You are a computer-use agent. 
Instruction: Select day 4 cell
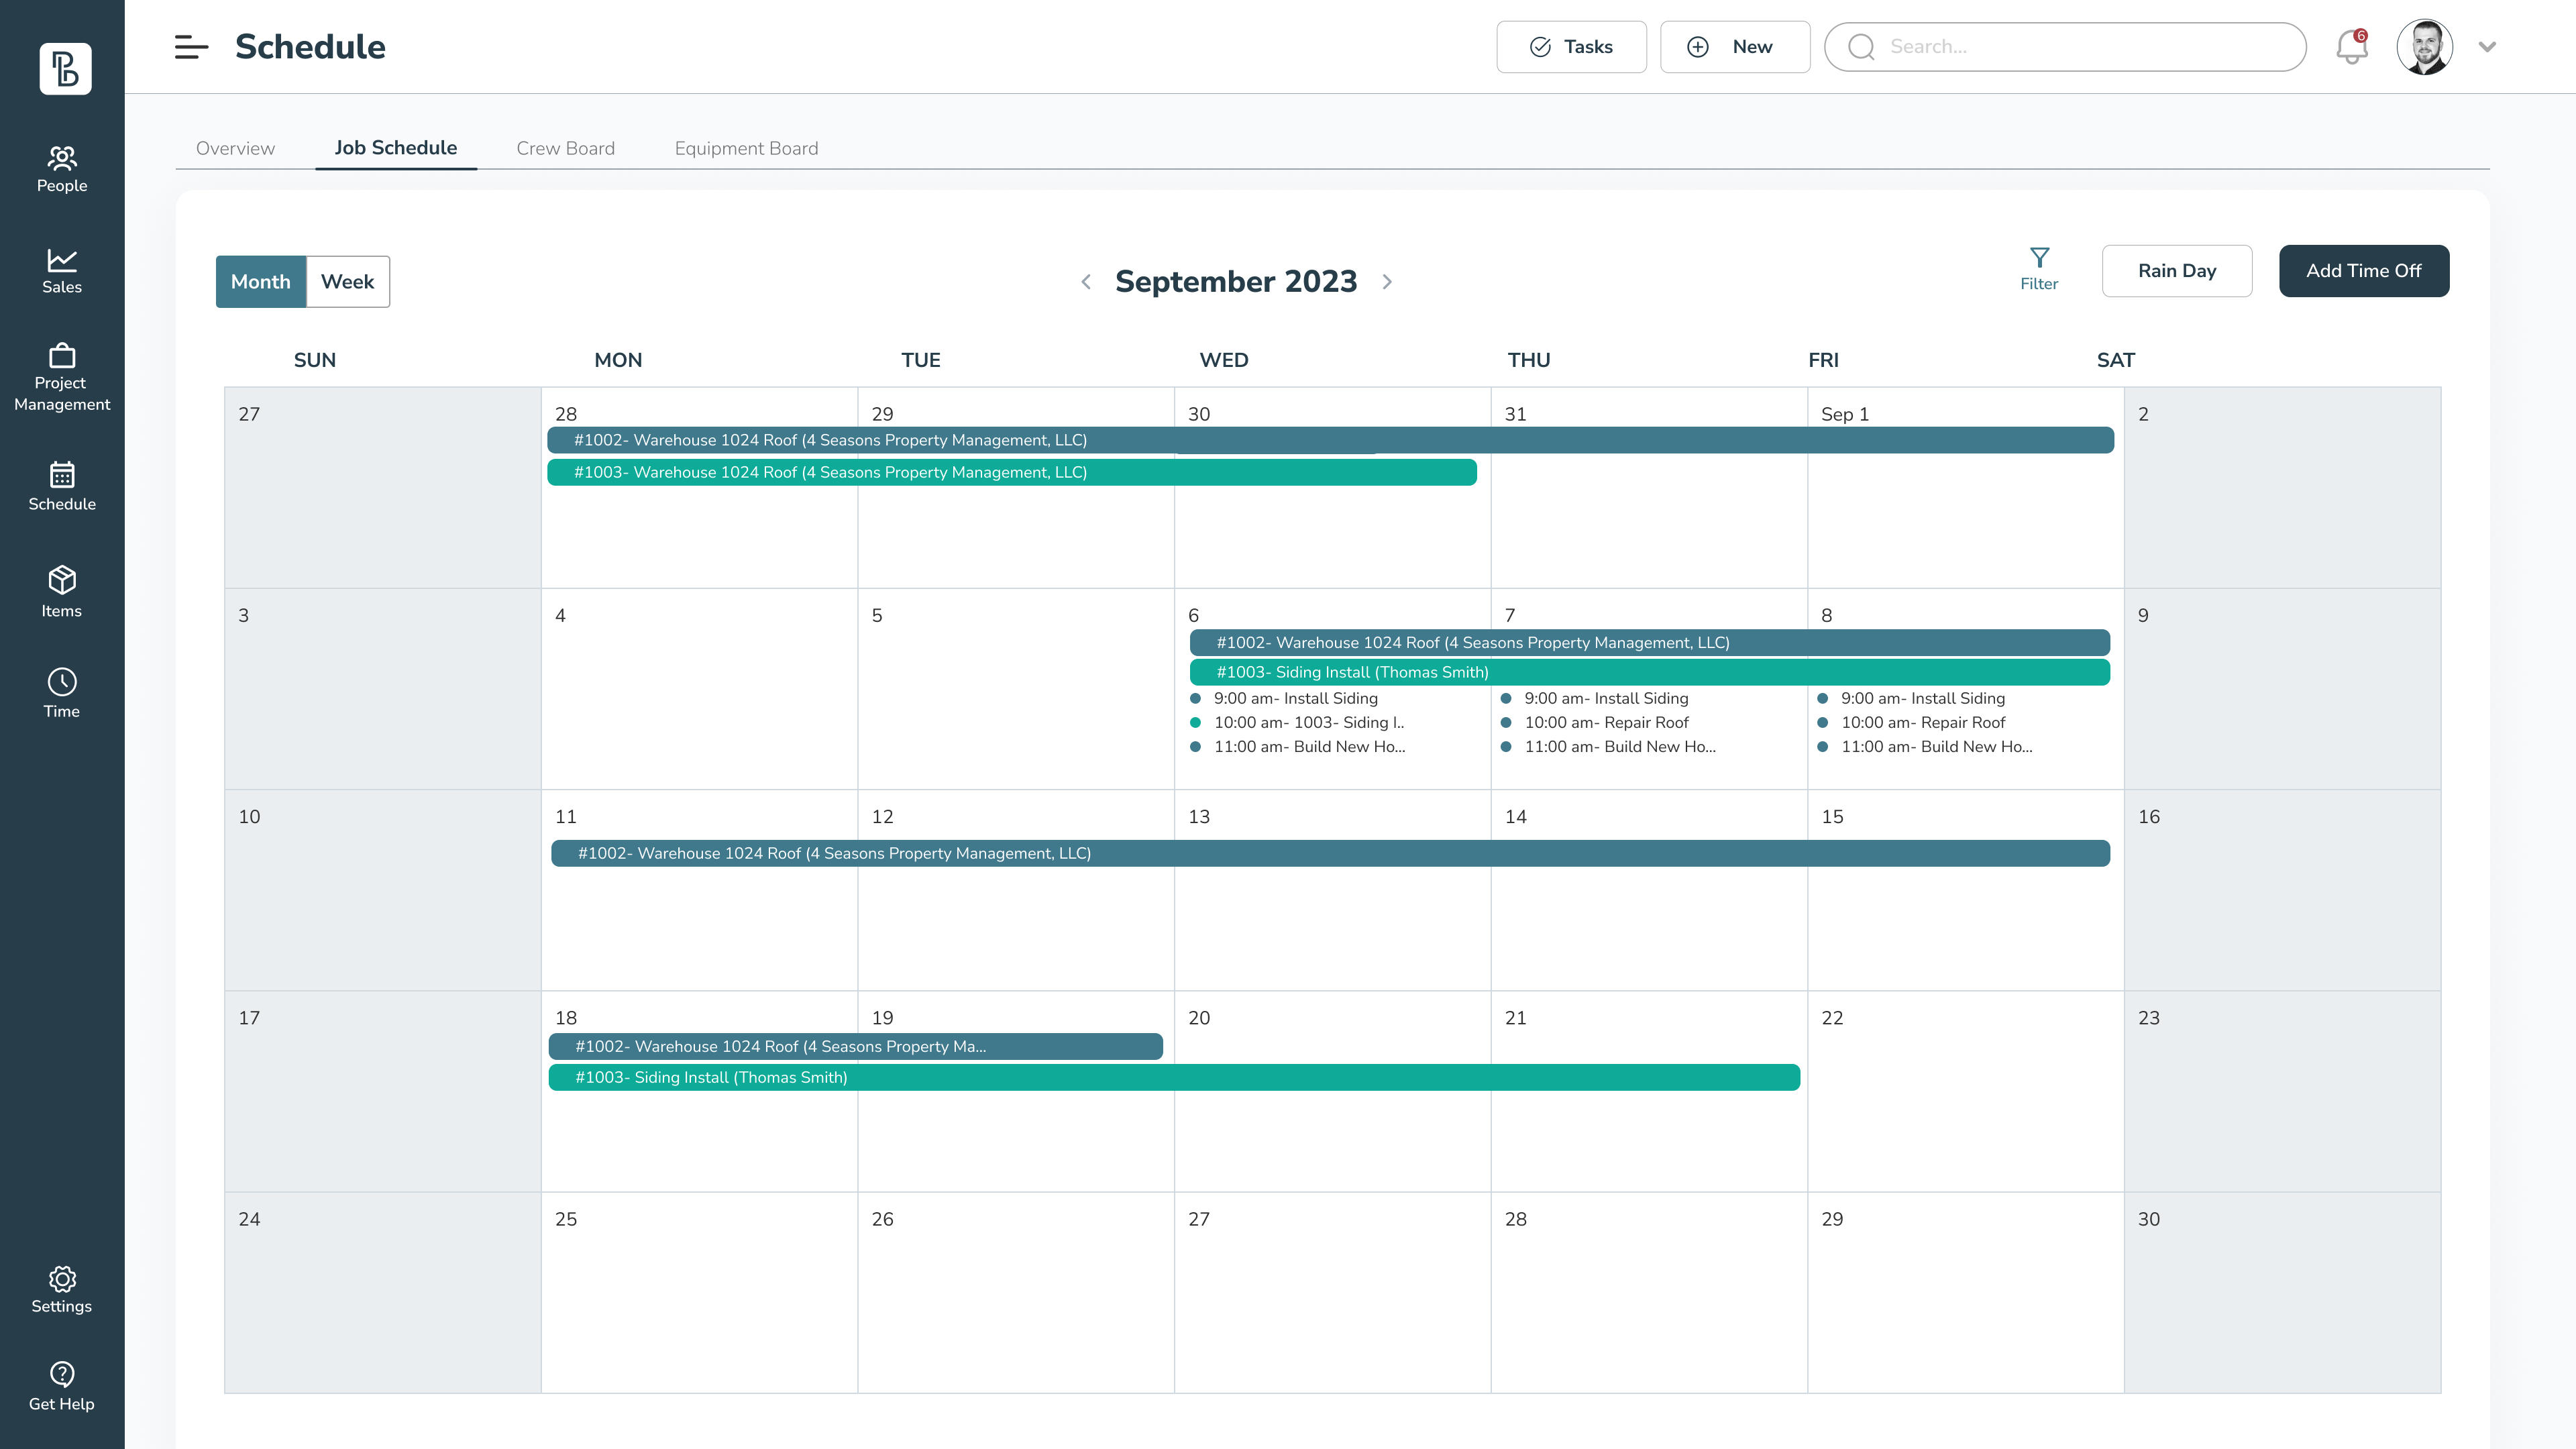pos(699,689)
